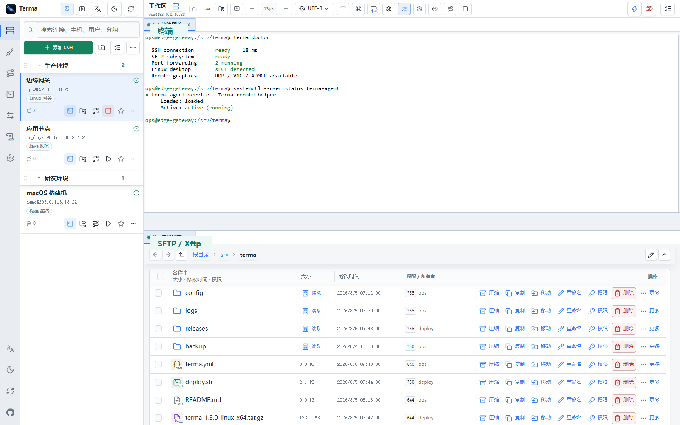Favorite 边缘网关 with the star icon
The width and height of the screenshot is (680, 425).
click(121, 111)
